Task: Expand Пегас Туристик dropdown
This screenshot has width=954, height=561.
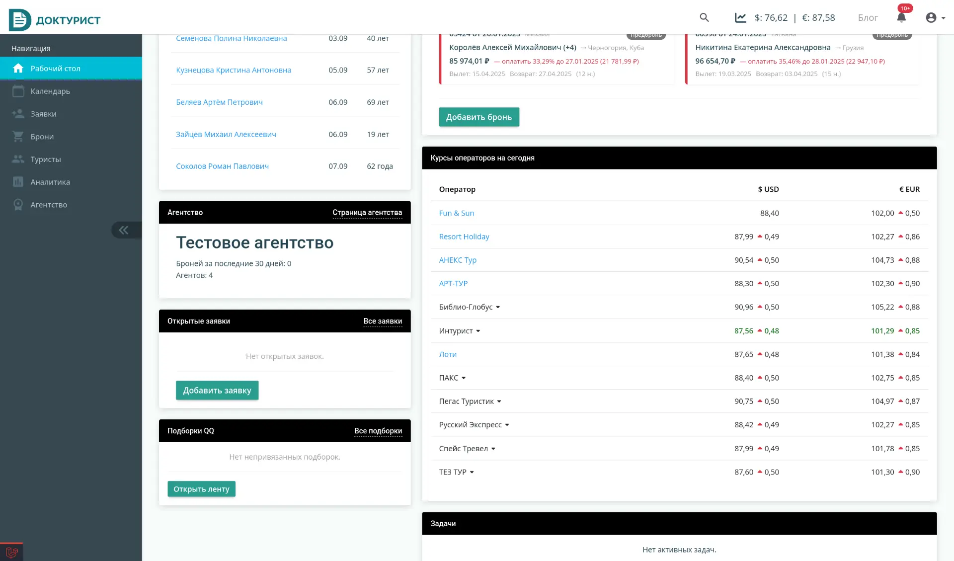Action: [x=470, y=401]
